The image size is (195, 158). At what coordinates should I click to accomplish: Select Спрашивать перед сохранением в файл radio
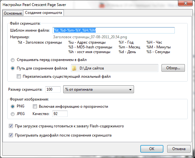click(13, 60)
